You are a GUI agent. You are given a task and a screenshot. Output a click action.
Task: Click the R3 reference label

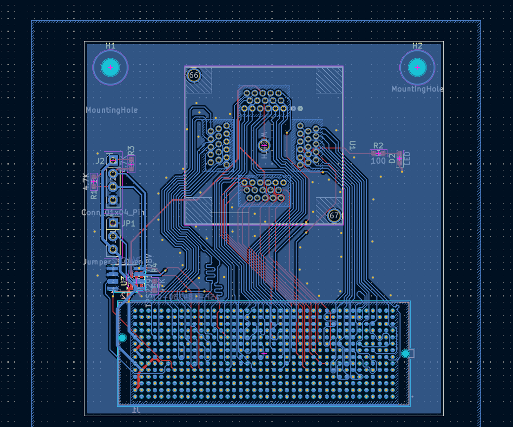[x=131, y=151]
